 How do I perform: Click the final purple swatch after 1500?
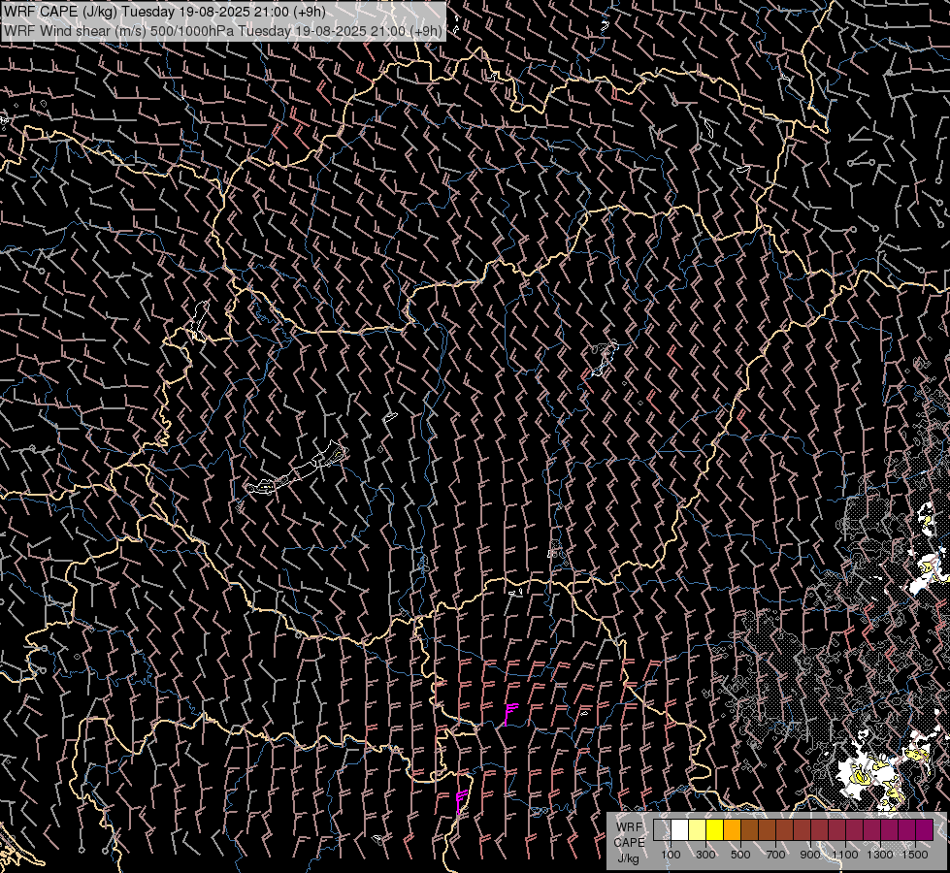pos(925,829)
